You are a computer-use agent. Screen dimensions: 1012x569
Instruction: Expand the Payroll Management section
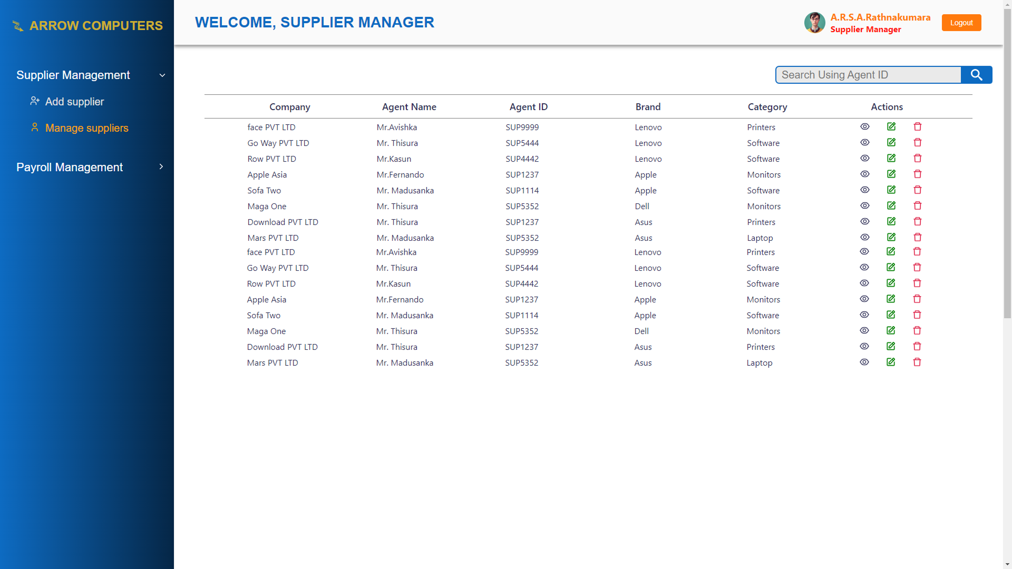point(161,166)
